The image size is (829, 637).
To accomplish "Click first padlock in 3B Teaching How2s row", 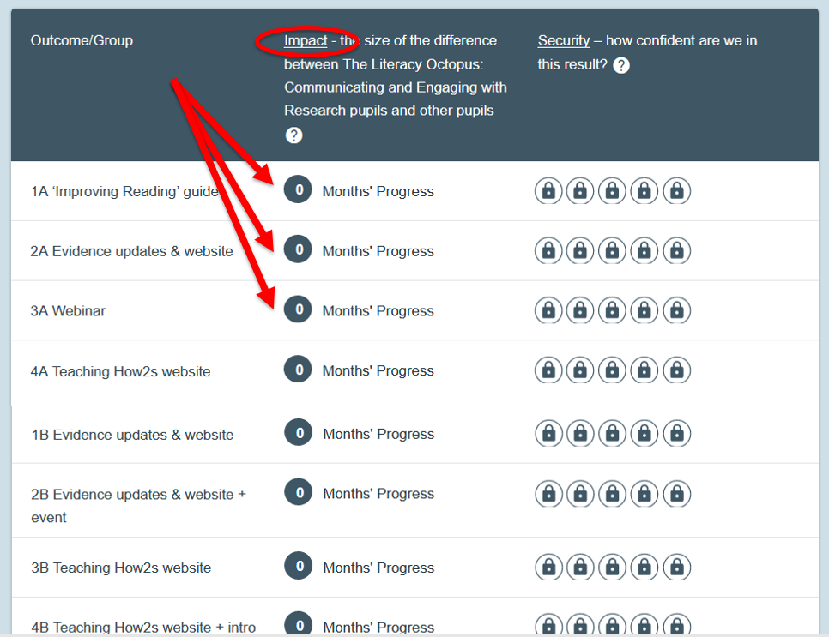I will pyautogui.click(x=548, y=567).
